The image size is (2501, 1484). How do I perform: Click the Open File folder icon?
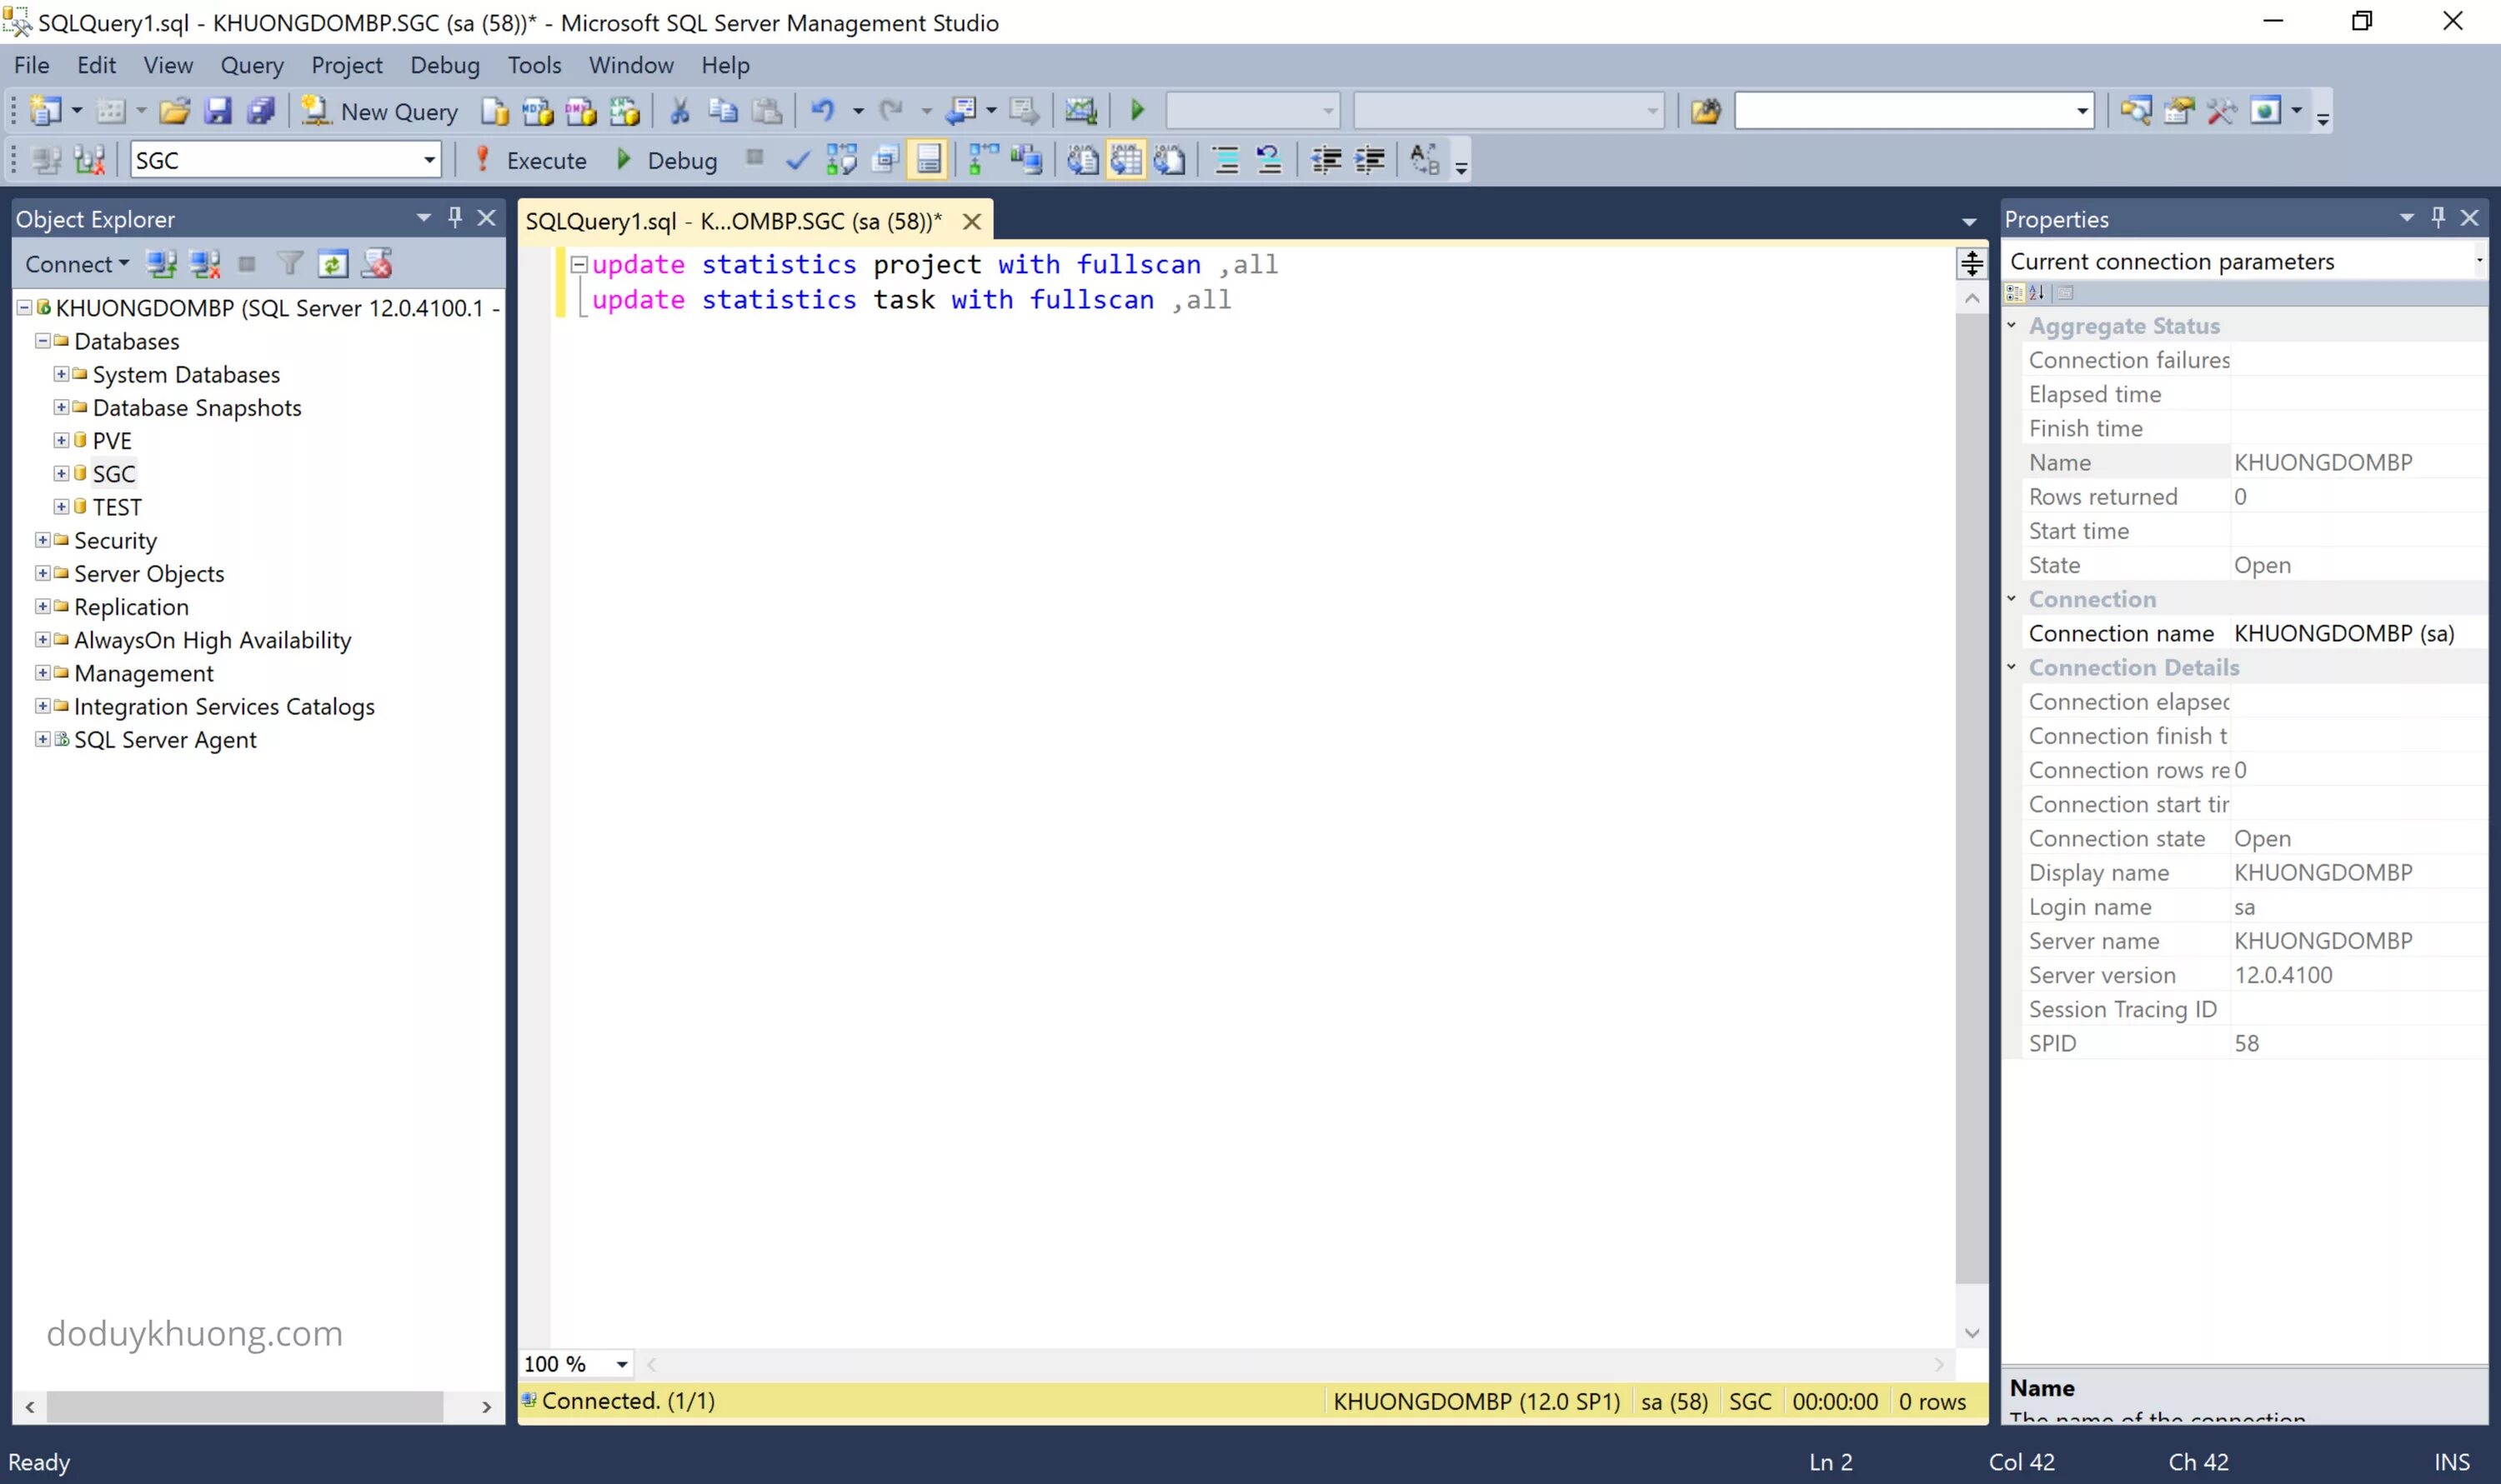click(x=174, y=111)
